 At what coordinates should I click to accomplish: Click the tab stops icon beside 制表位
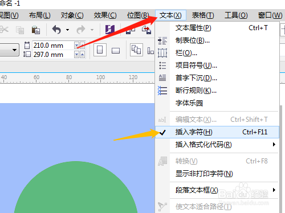(162, 40)
